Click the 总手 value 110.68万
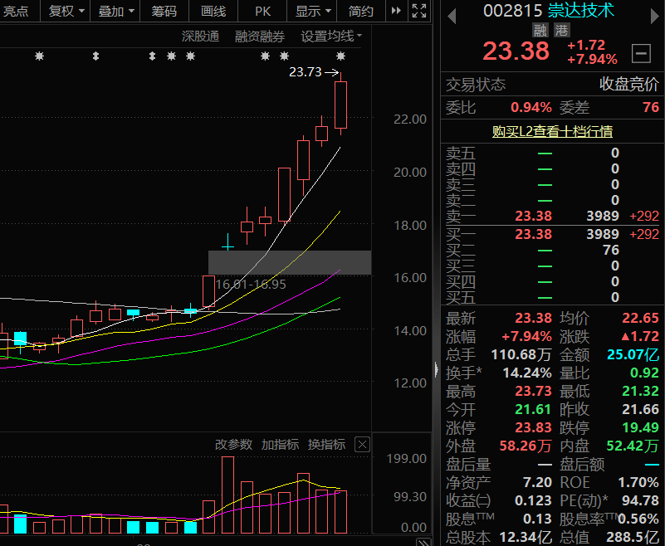The image size is (665, 546). pos(521,354)
